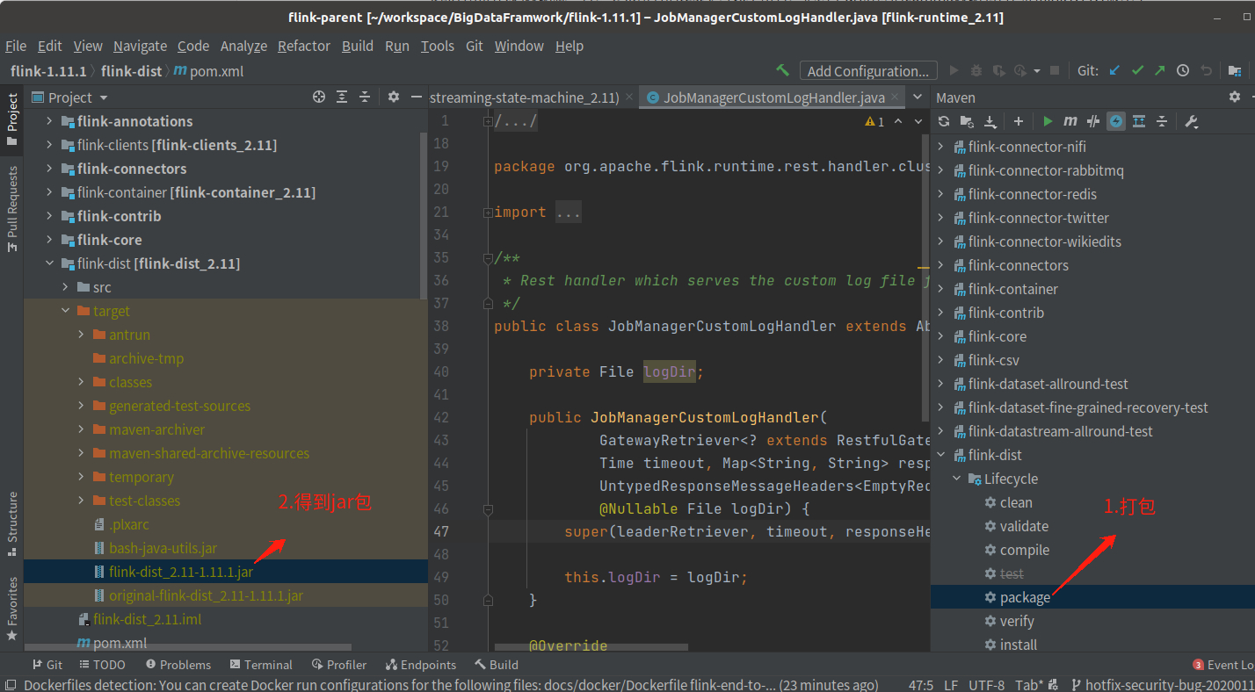The height and width of the screenshot is (692, 1255).
Task: Expand the flink-annotations folder
Action: [x=50, y=121]
